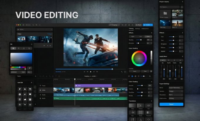The height and width of the screenshot is (121, 200).
Task: Select the Hight segment in Effects
Action: click(x=133, y=36)
